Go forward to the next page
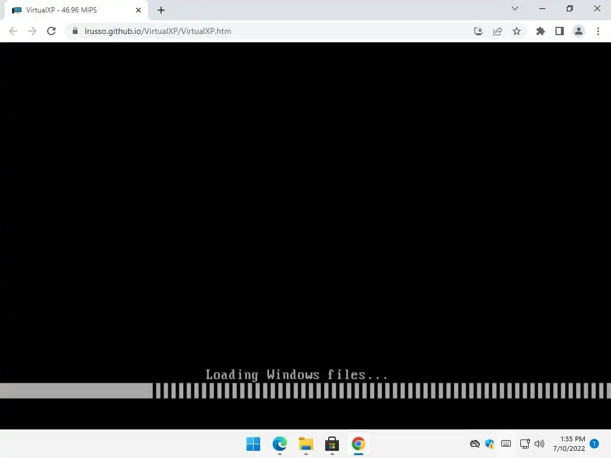Viewport: 611px width, 458px height. click(32, 31)
